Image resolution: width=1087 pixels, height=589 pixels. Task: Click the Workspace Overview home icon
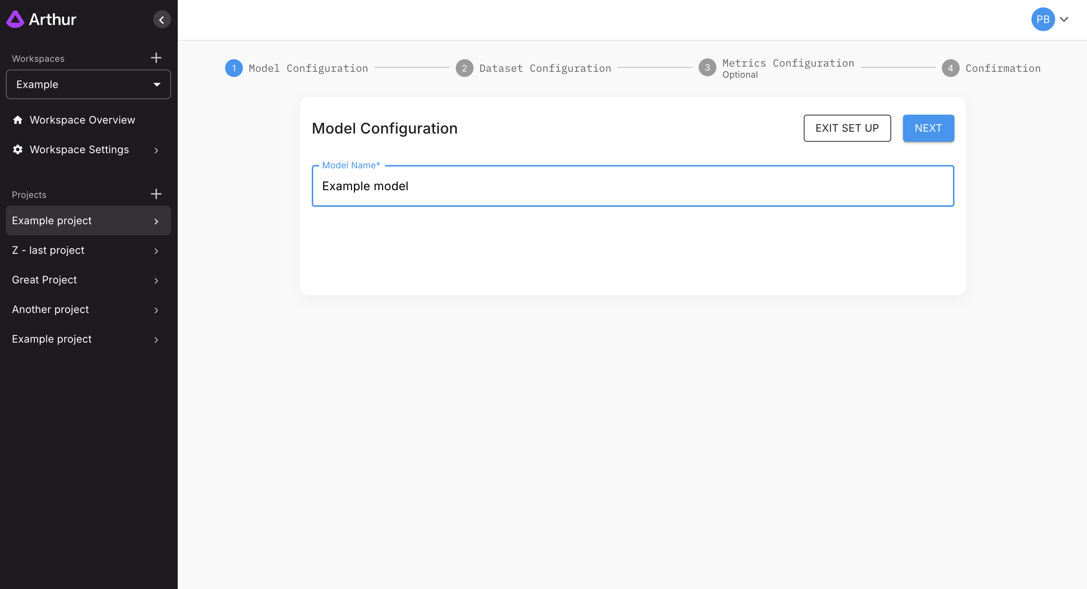18,120
